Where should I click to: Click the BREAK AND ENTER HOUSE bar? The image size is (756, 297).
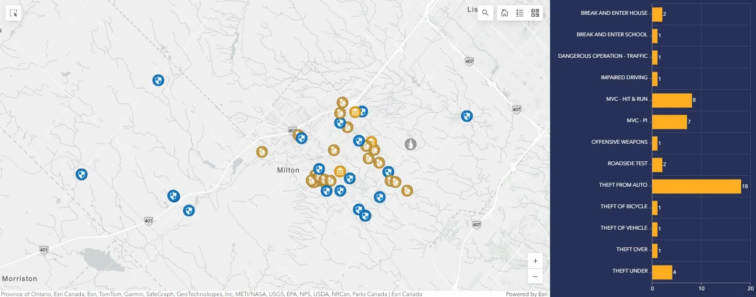[x=657, y=14]
